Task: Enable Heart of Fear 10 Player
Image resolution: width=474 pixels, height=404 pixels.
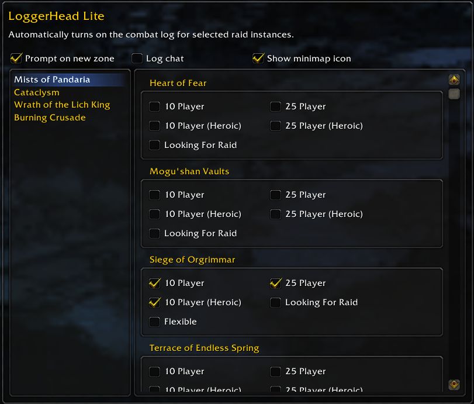Action: click(155, 107)
